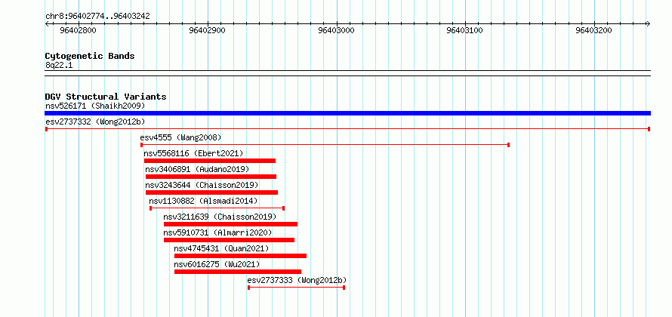
Task: Click the right arrowhead of the ruler
Action: pyautogui.click(x=648, y=23)
